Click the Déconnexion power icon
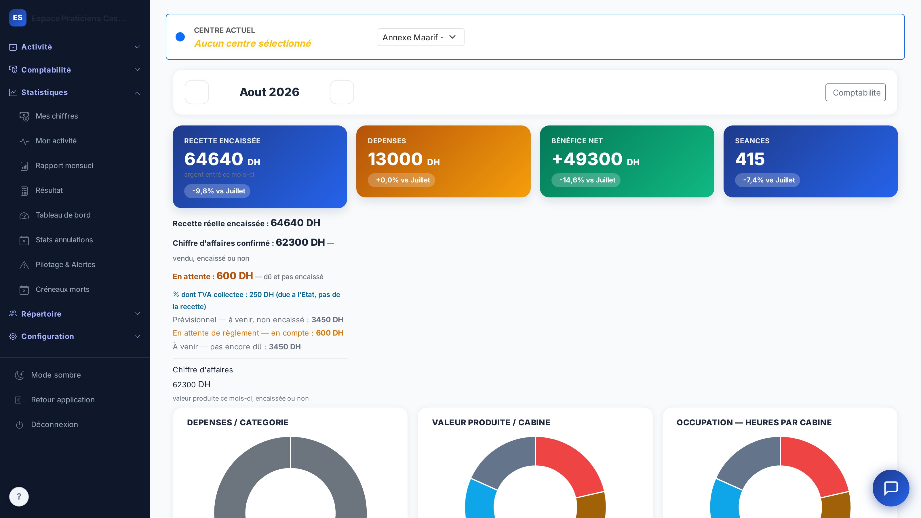The image size is (921, 518). tap(19, 424)
